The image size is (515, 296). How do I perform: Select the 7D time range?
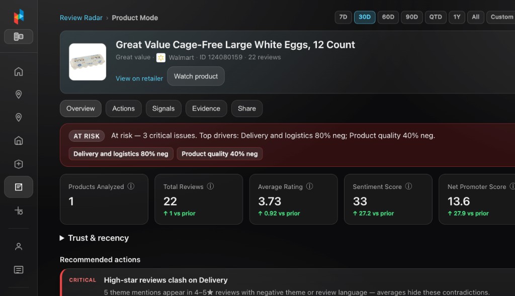(x=343, y=17)
